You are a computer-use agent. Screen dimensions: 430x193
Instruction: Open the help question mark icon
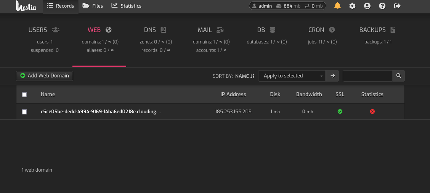(382, 6)
